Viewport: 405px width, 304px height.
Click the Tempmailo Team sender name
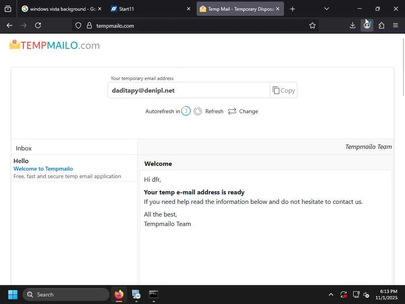(x=368, y=146)
